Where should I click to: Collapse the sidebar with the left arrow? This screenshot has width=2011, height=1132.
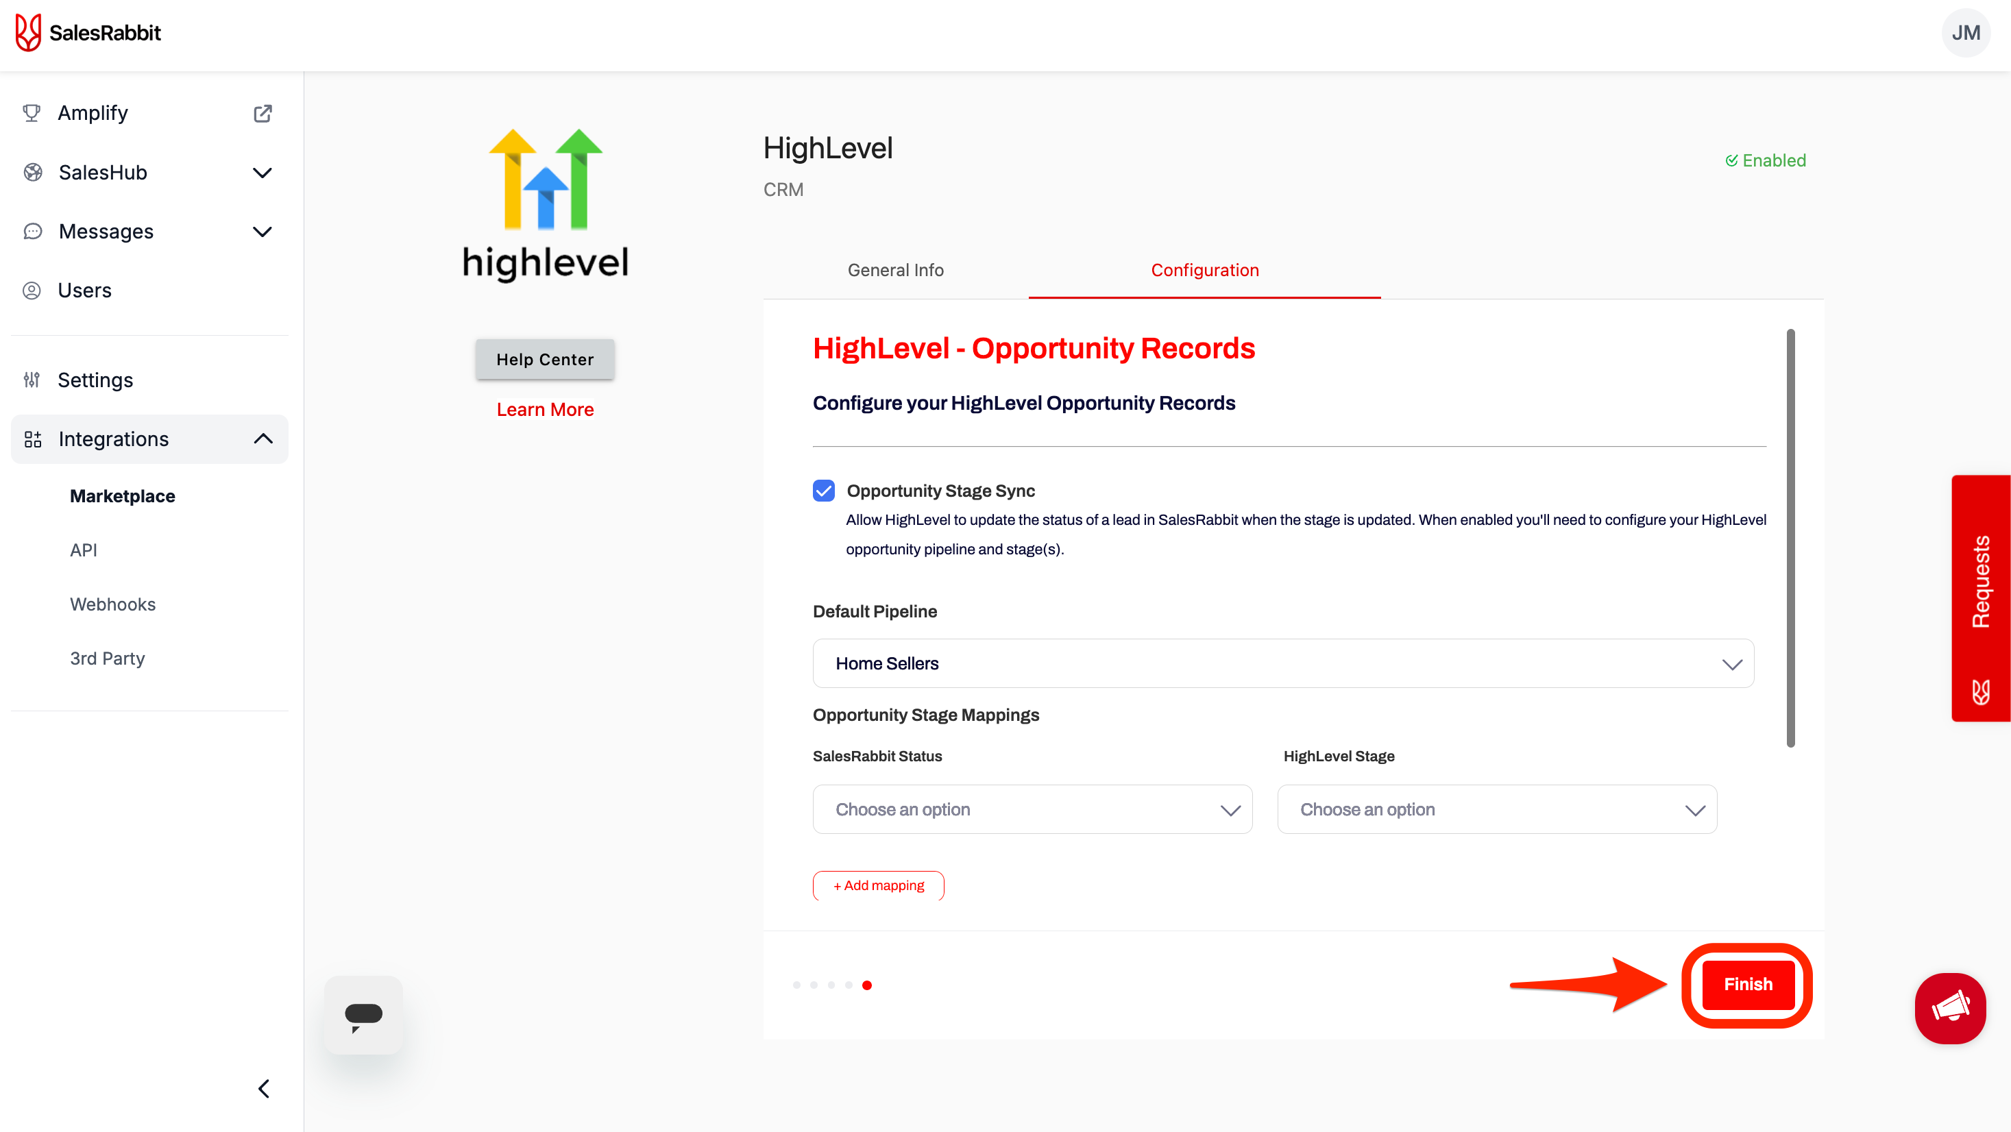click(264, 1088)
